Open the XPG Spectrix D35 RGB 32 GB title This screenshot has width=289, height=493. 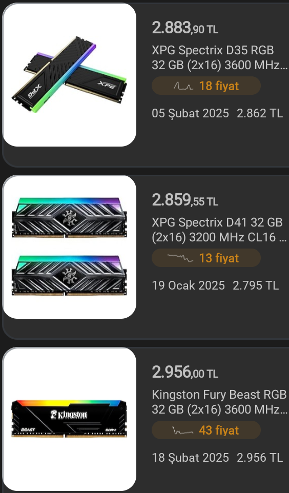(x=219, y=58)
